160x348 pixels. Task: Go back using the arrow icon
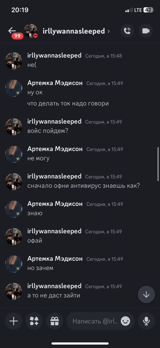[x=12, y=31]
